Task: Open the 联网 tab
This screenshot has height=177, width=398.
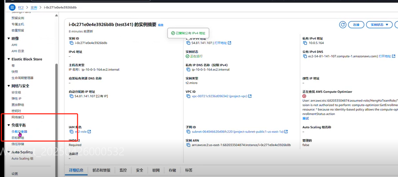Action: pos(156,170)
